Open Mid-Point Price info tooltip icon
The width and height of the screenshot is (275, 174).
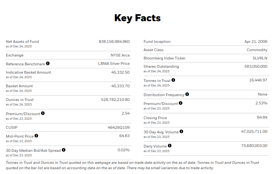tap(37, 136)
